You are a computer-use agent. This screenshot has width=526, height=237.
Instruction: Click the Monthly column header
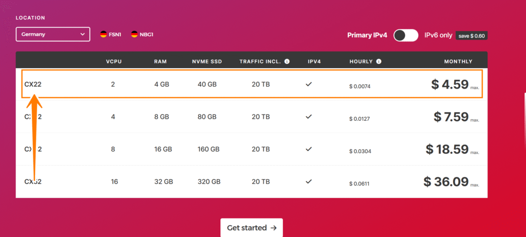(x=458, y=61)
